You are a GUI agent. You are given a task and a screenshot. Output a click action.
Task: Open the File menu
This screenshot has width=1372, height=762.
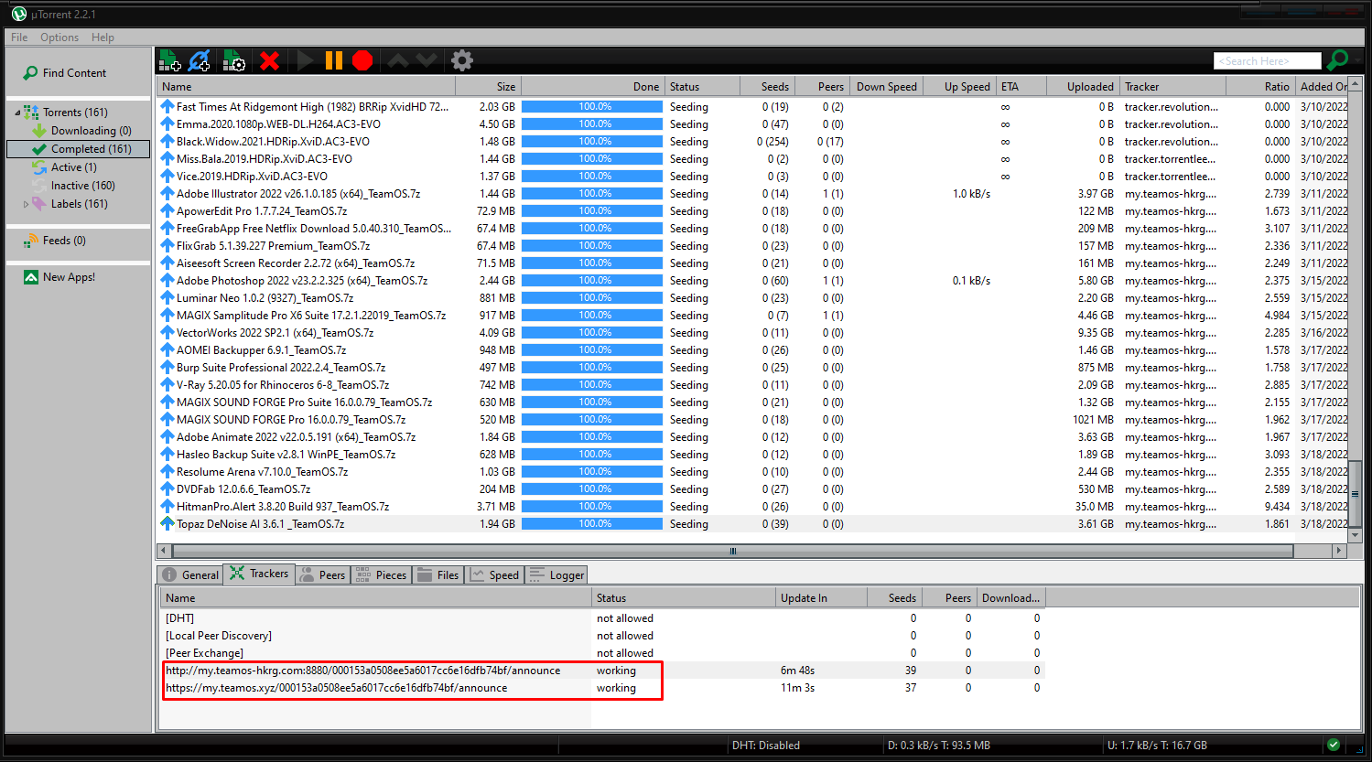click(x=19, y=38)
